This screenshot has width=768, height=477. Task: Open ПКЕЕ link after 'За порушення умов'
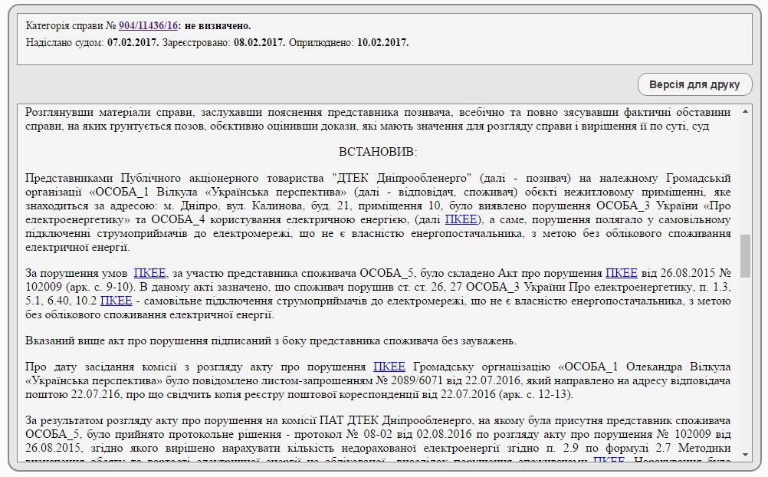click(149, 273)
